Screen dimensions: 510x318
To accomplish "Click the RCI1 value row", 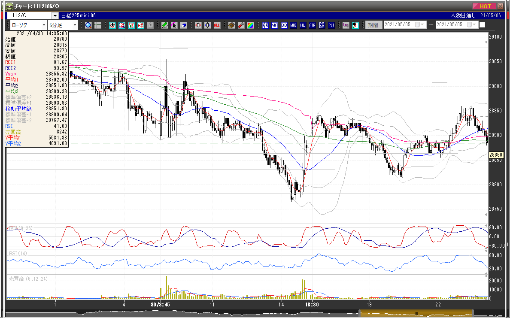I will 36,62.
